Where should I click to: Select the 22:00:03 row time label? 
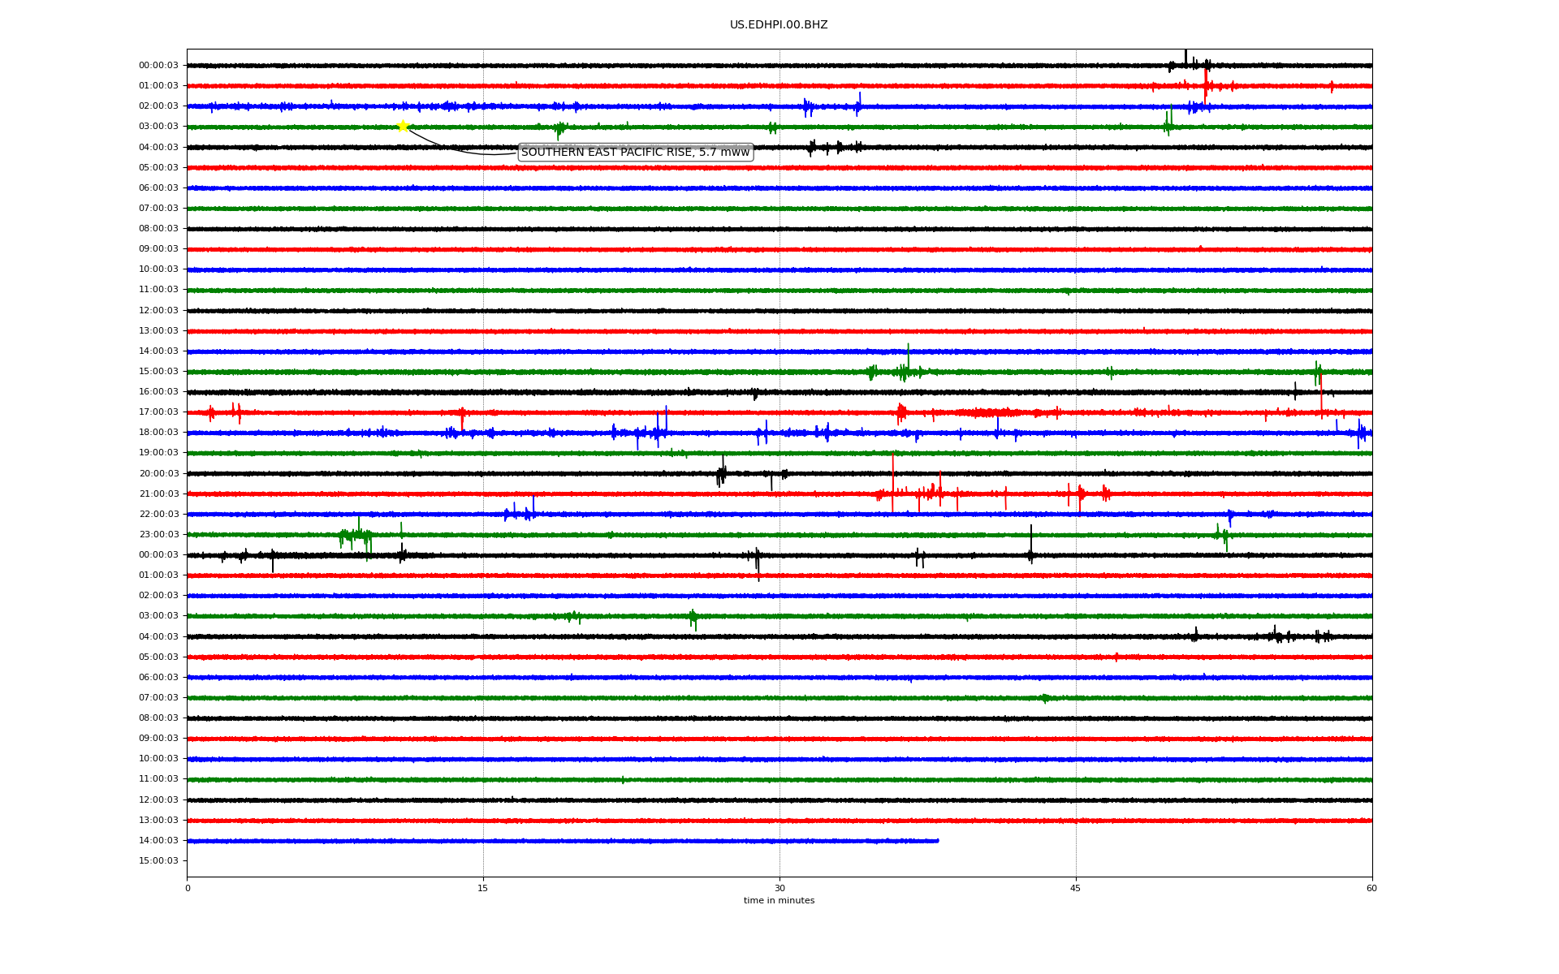(158, 515)
